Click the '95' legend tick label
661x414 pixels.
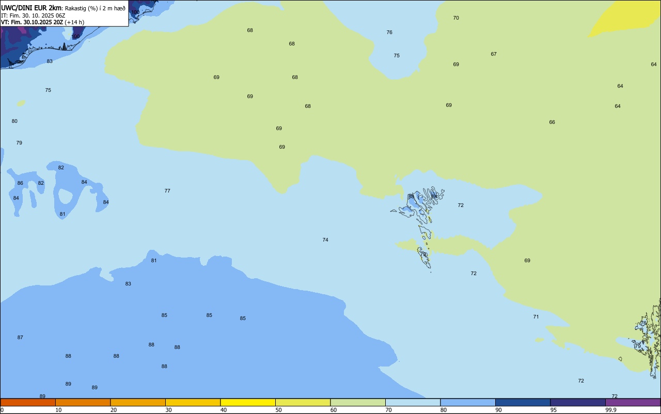[x=554, y=410]
